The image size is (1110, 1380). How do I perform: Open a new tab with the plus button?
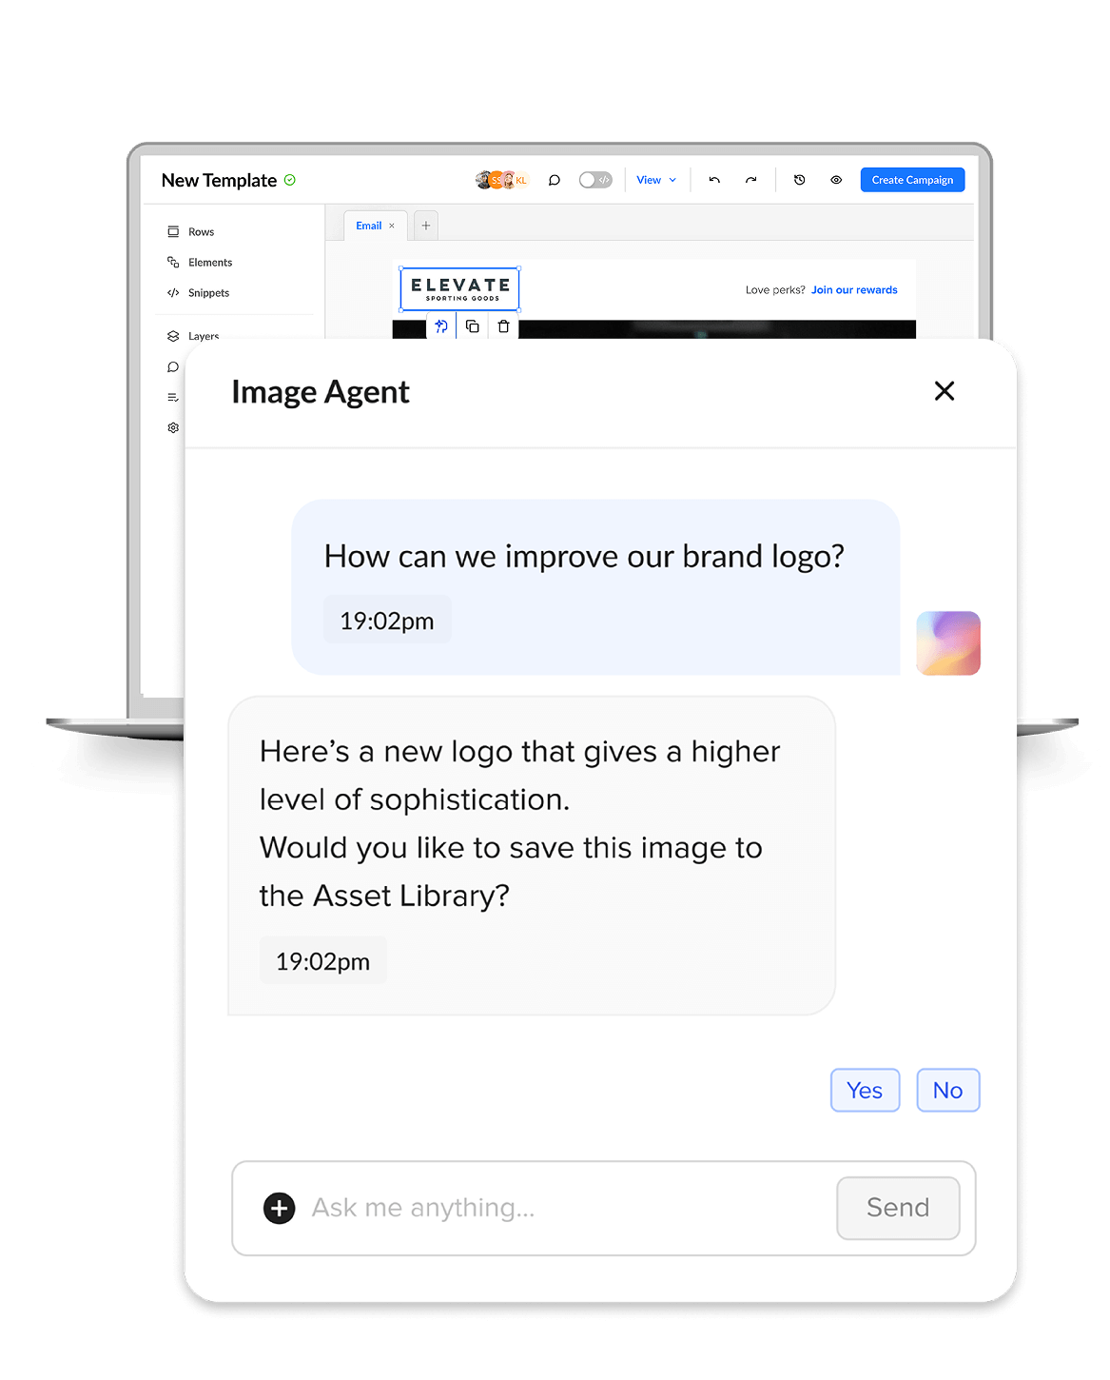tap(425, 226)
